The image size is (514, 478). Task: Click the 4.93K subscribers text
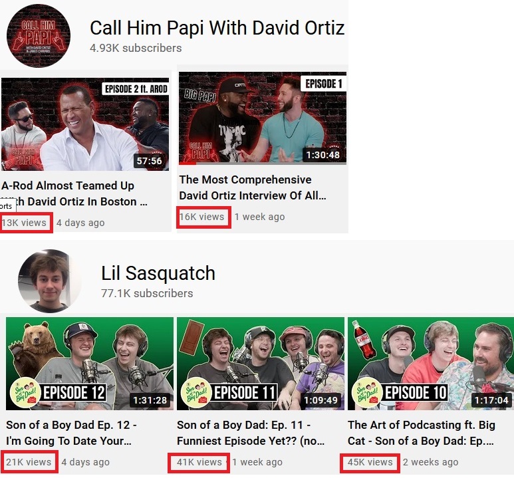[x=136, y=48]
